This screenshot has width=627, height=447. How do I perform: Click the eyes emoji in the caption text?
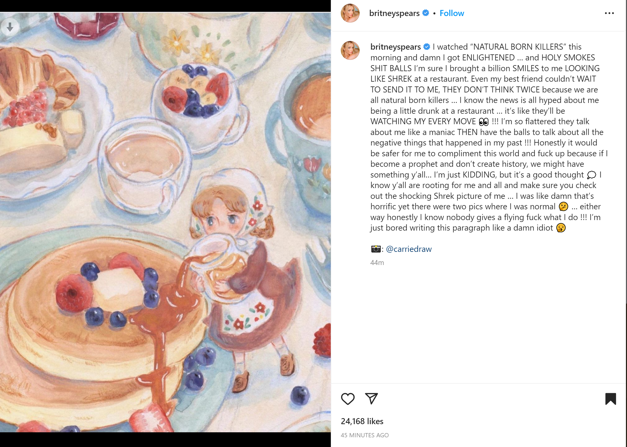click(484, 121)
